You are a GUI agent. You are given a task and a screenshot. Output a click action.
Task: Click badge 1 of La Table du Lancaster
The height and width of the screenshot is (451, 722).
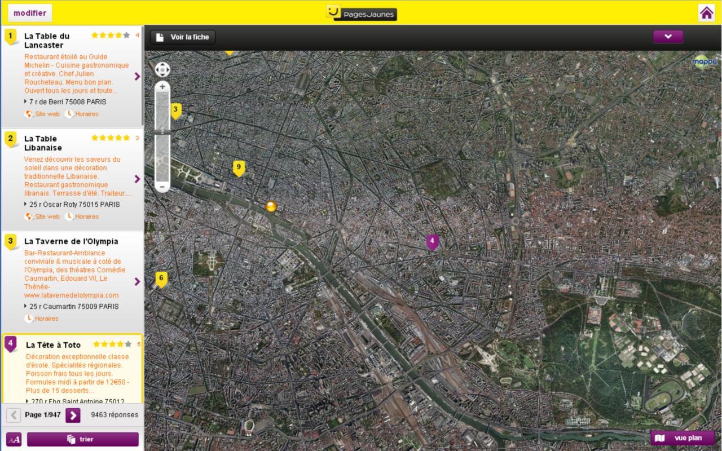point(11,37)
